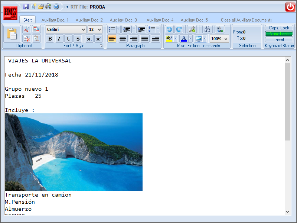
Task: Select centered paragraph alignment
Action: click(123, 39)
